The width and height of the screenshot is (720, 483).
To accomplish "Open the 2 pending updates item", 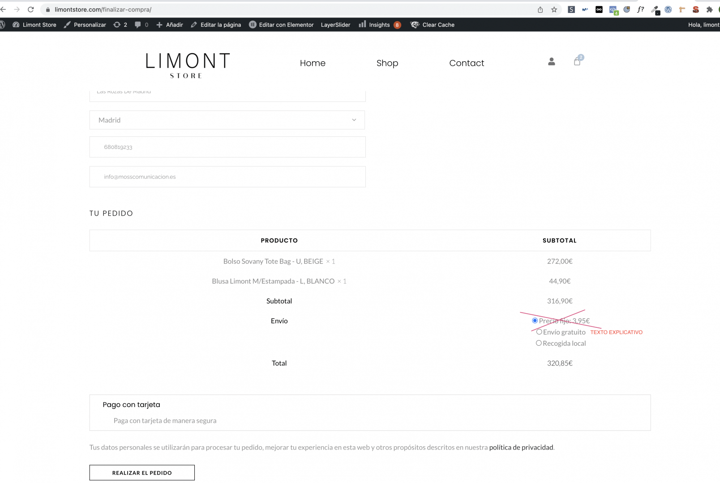I will (120, 25).
